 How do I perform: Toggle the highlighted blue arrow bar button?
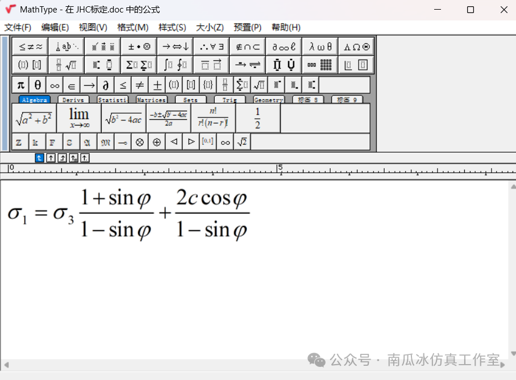pyautogui.click(x=39, y=157)
